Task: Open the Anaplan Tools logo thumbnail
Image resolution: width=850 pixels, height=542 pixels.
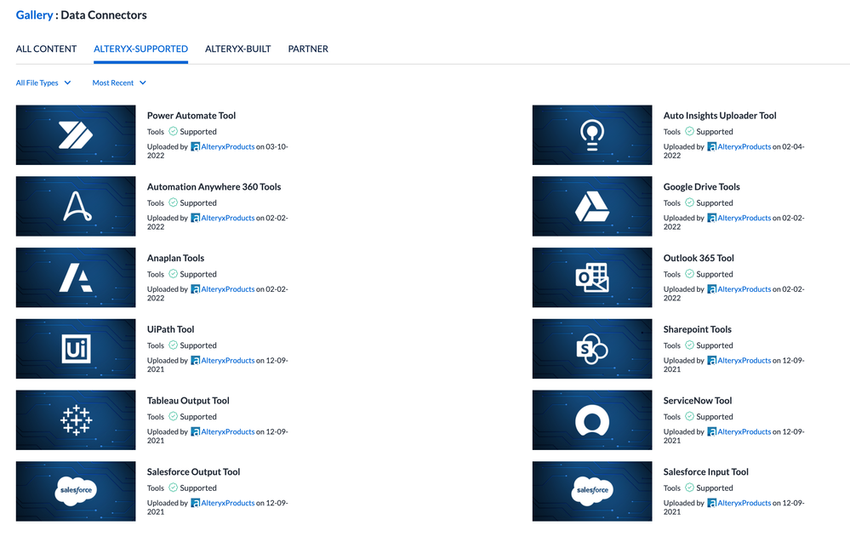Action: click(76, 277)
